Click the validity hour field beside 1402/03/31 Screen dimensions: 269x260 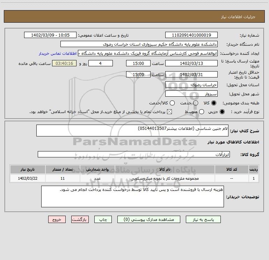click(x=138, y=75)
